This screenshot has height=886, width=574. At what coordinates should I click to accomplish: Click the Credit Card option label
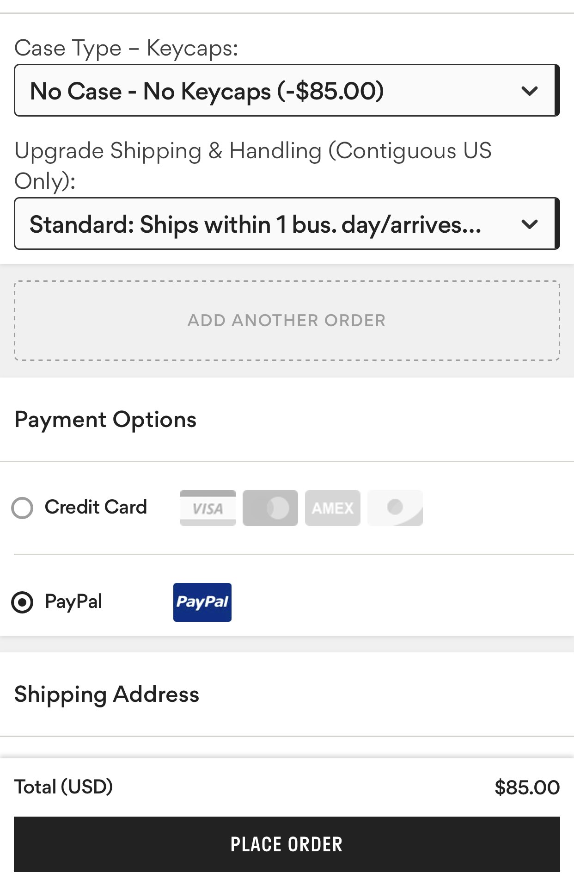pyautogui.click(x=96, y=507)
